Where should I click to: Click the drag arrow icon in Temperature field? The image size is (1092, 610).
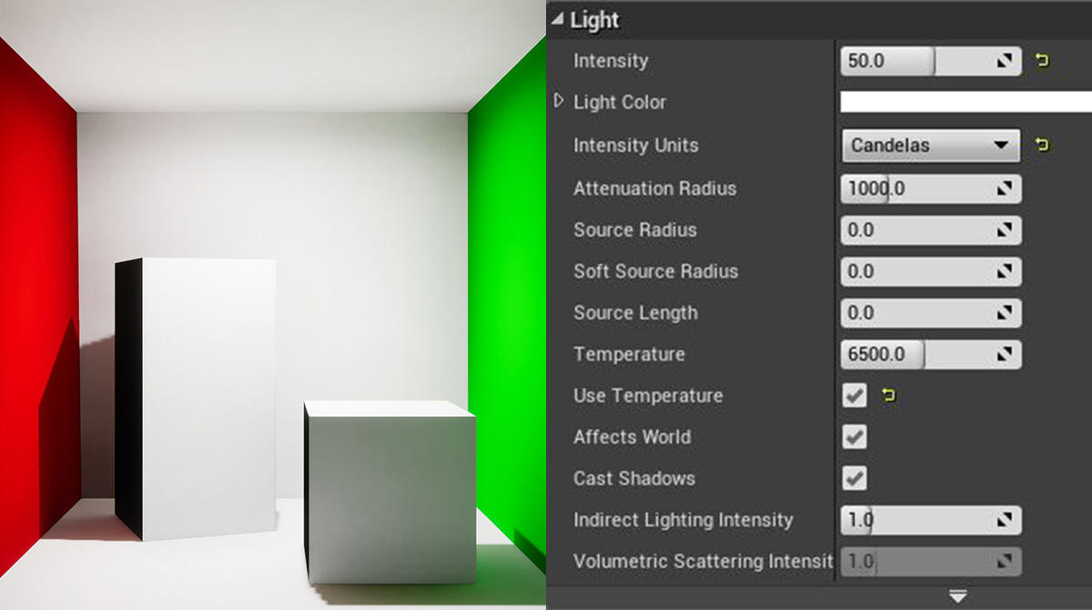(x=1005, y=354)
